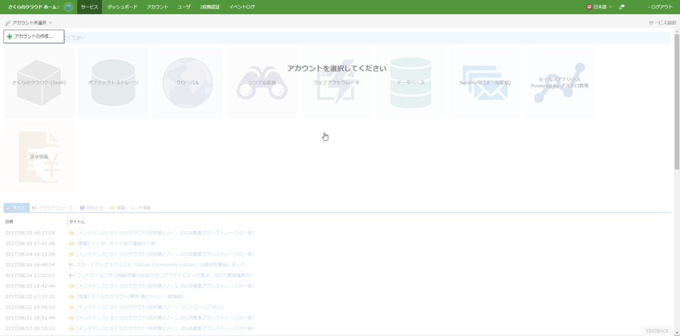Open the セールスアナリシス service tile
Screen dimensions: 680x336
(x=559, y=83)
